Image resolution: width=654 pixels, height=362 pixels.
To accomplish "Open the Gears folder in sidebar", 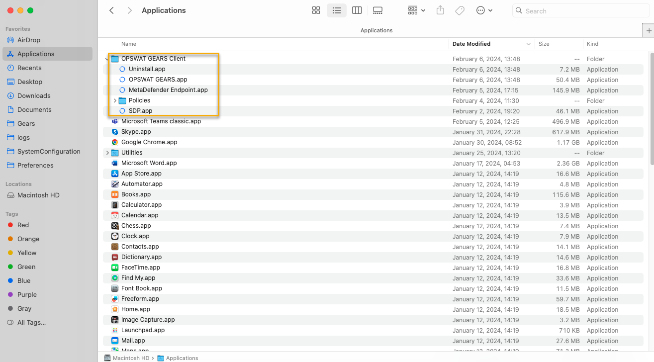I will (x=47, y=123).
